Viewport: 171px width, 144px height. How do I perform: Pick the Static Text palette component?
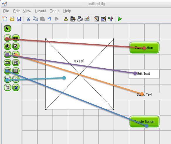pos(16,54)
